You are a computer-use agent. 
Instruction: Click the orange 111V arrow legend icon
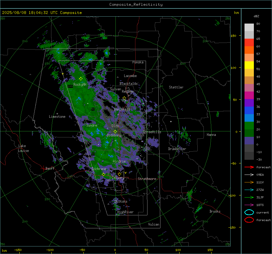(249, 182)
